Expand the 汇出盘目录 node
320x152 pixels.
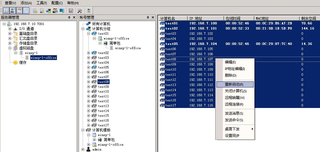click(10, 38)
